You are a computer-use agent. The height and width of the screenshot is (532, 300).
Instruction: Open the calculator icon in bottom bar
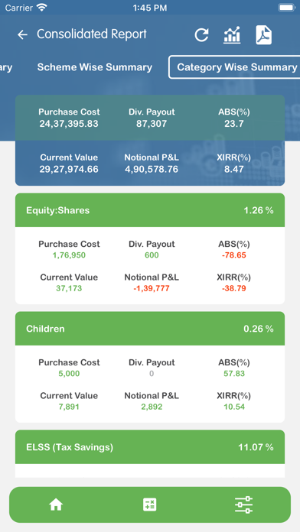pos(150,504)
